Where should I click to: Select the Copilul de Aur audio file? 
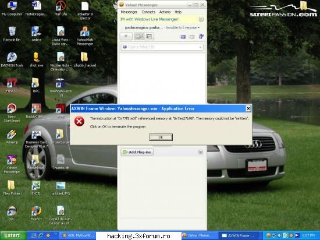click(61, 216)
